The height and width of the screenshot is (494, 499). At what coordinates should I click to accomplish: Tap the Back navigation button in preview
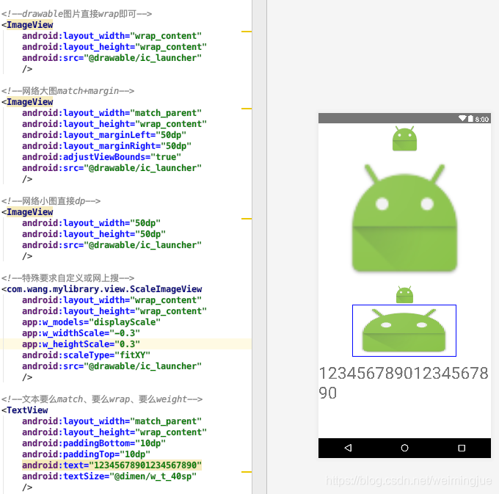pos(348,448)
